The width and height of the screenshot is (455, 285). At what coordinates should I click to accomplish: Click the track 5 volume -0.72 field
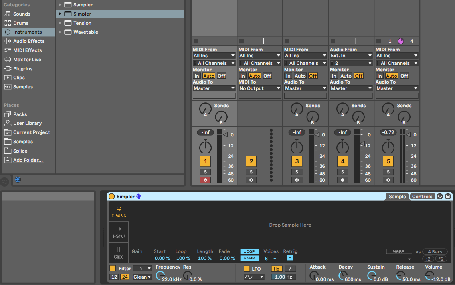[x=388, y=132]
